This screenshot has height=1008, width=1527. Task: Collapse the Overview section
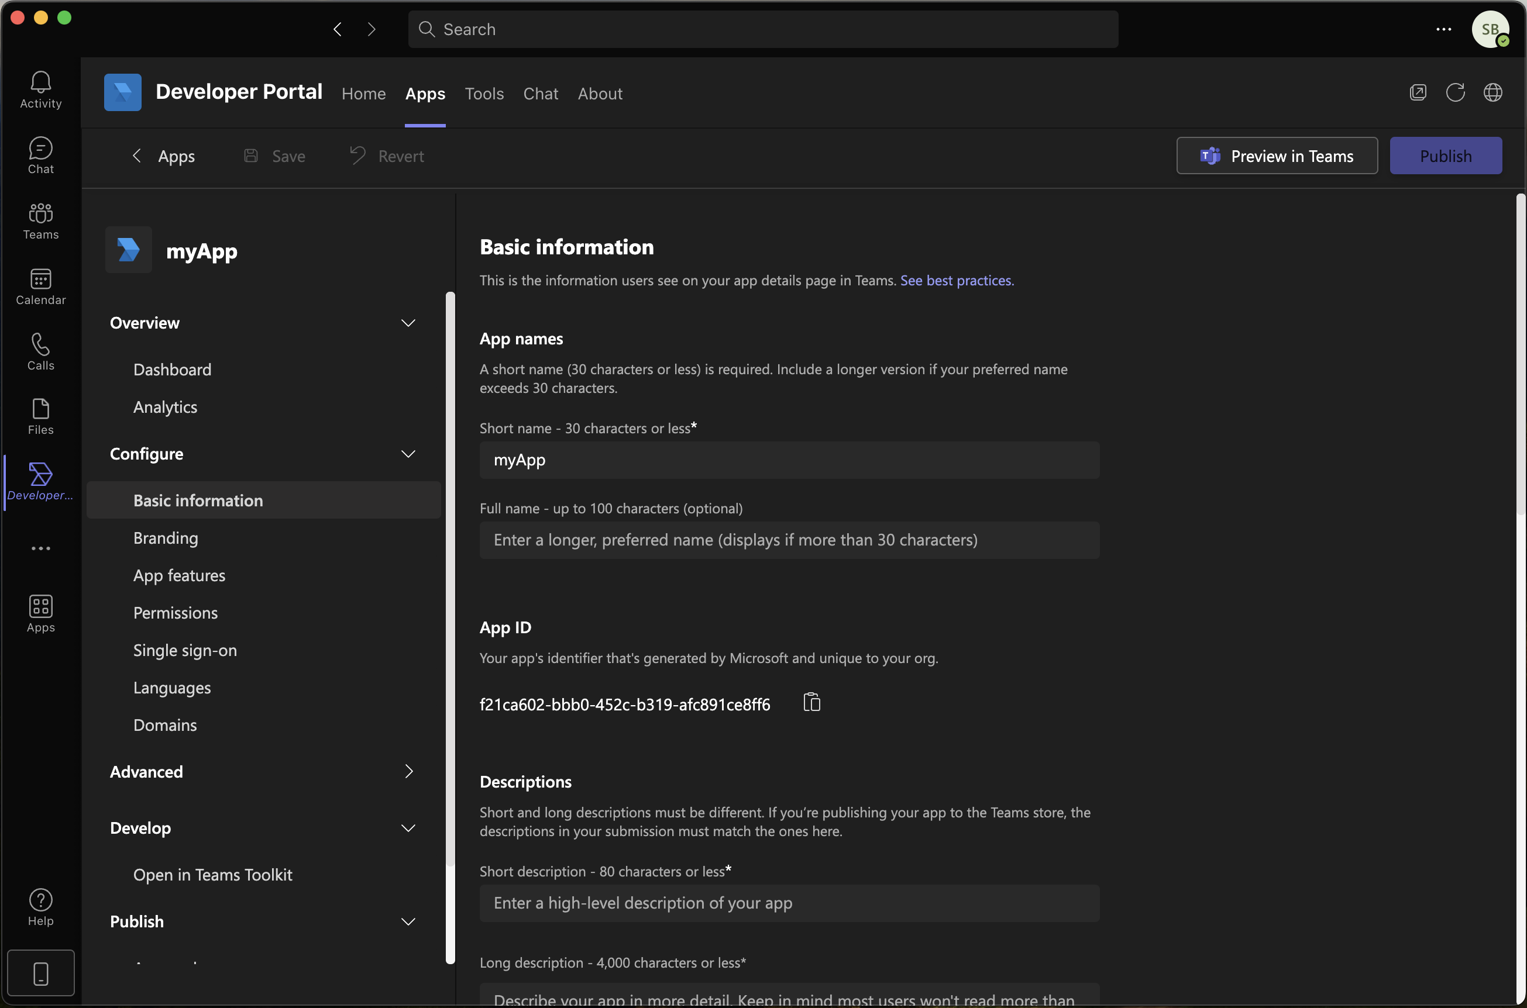408,323
